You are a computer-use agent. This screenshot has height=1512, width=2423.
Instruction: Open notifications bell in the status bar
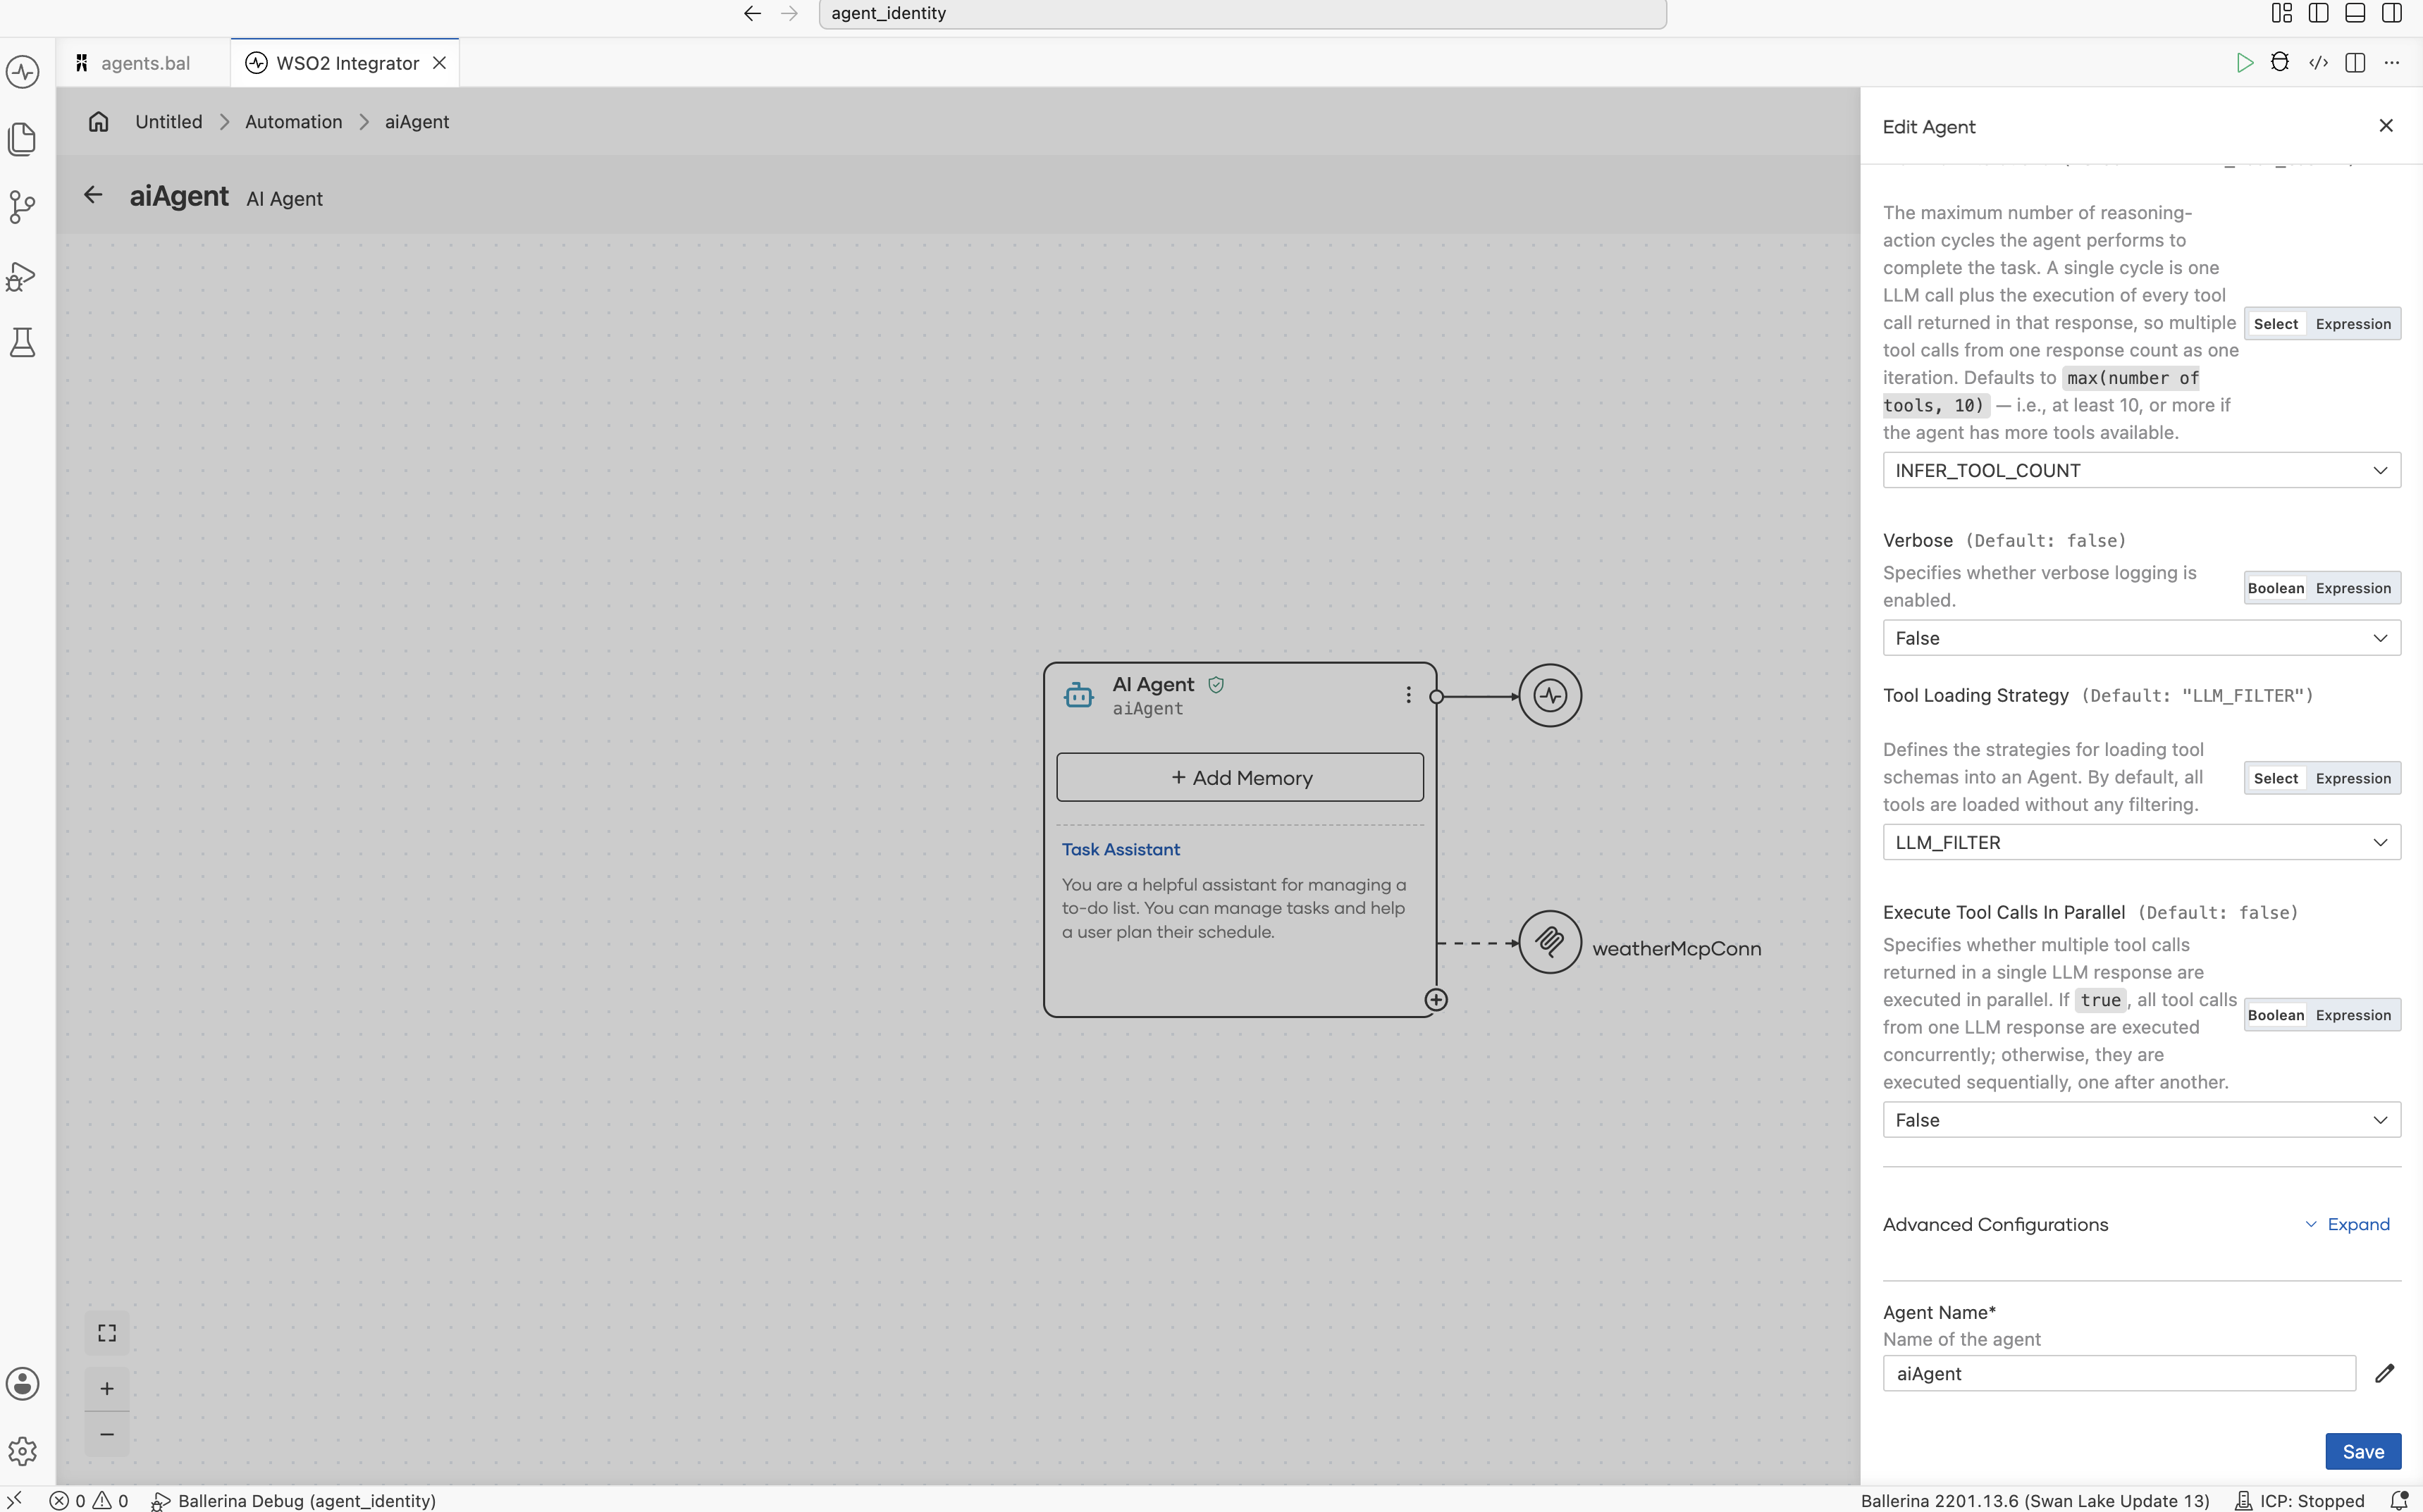tap(2398, 1500)
